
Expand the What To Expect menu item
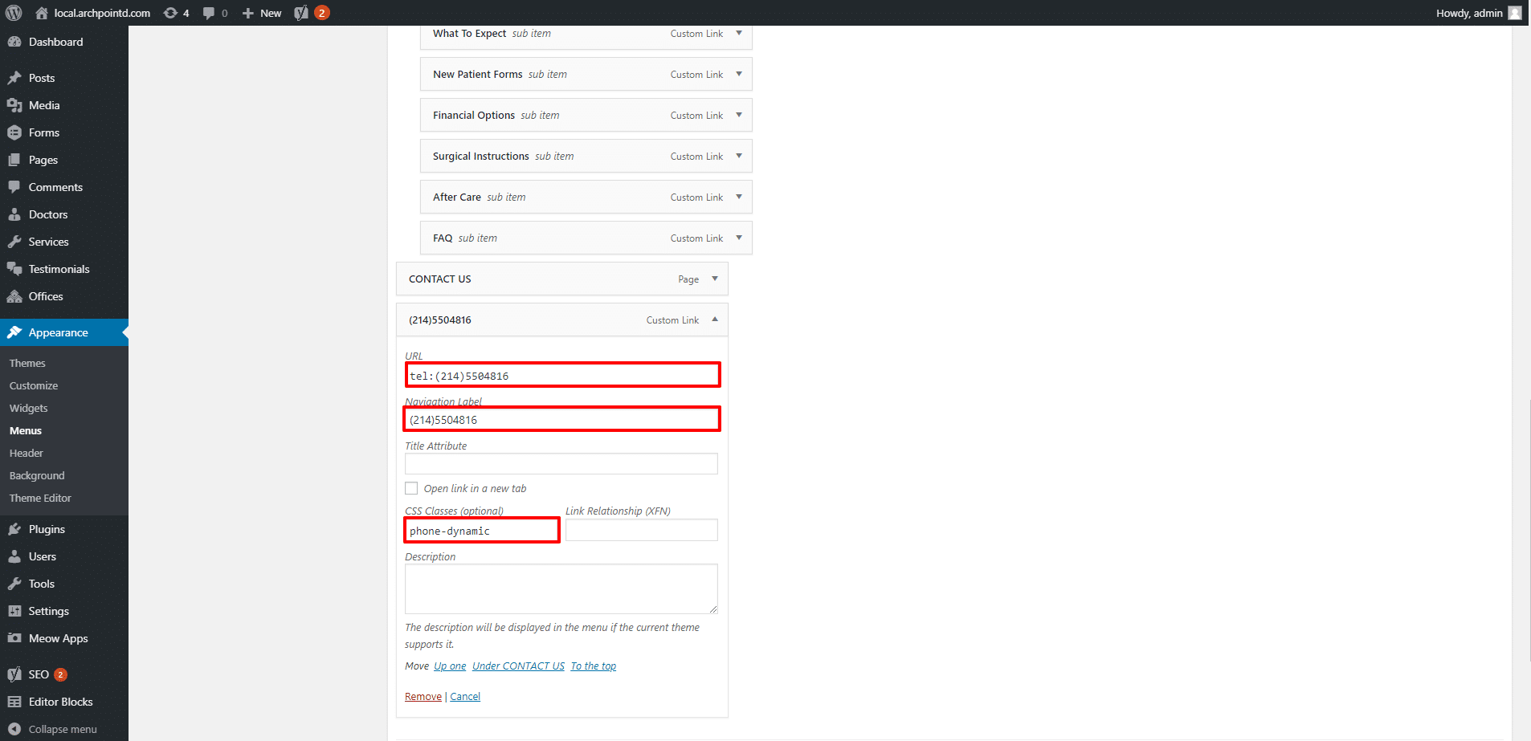739,33
